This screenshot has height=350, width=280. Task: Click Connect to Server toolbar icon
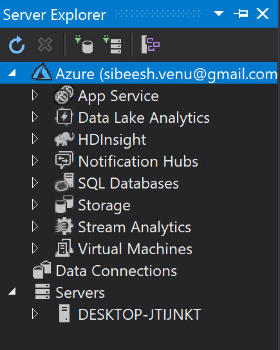click(112, 44)
